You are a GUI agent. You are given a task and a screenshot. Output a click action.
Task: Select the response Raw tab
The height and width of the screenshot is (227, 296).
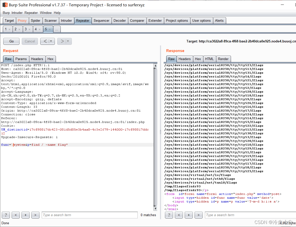[x=171, y=59]
